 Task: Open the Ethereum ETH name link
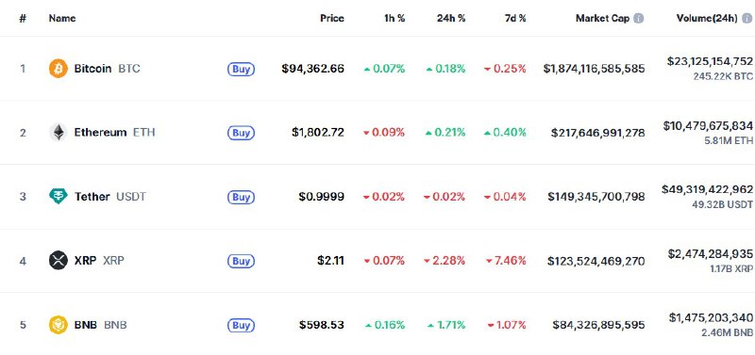(x=114, y=133)
